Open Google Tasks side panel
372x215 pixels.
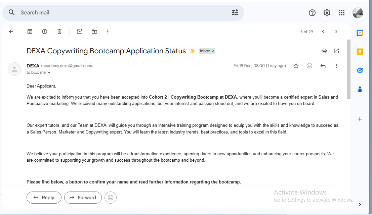point(360,70)
